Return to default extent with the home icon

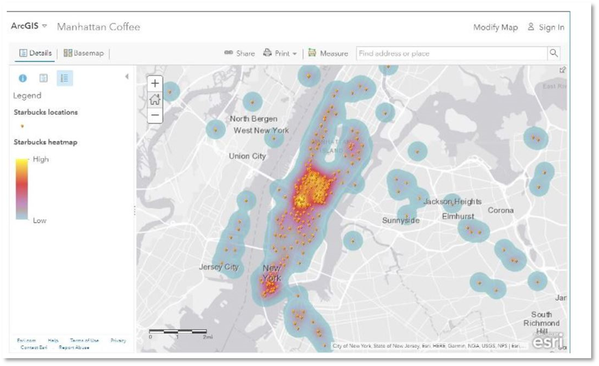coord(155,98)
